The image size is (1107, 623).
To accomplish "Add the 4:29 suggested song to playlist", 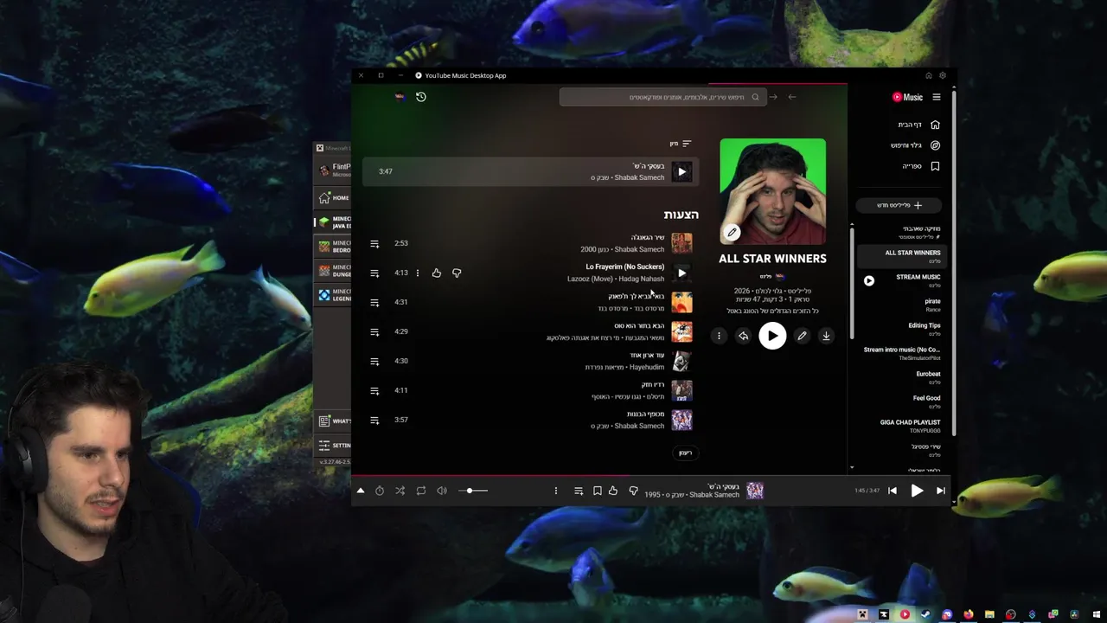I will pos(374,332).
